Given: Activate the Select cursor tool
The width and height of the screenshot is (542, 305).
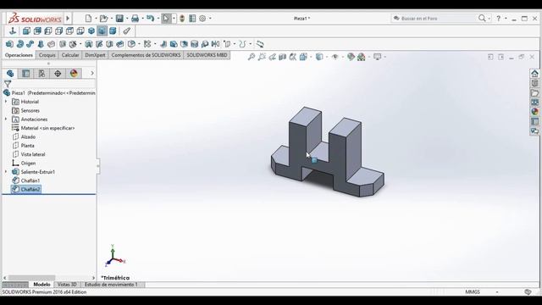Looking at the screenshot, I should pyautogui.click(x=166, y=19).
